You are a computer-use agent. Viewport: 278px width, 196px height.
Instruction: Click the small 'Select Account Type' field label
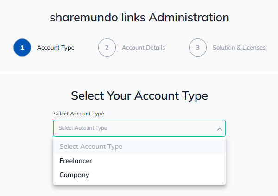79,114
